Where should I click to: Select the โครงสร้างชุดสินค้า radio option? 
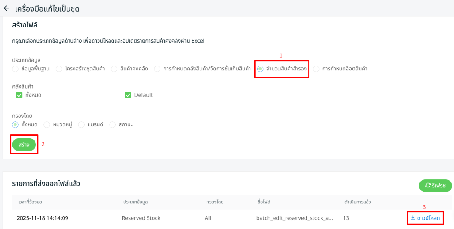pyautogui.click(x=59, y=69)
